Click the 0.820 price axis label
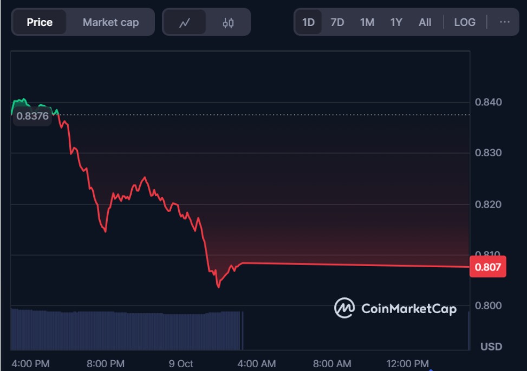The image size is (527, 371). [x=488, y=204]
